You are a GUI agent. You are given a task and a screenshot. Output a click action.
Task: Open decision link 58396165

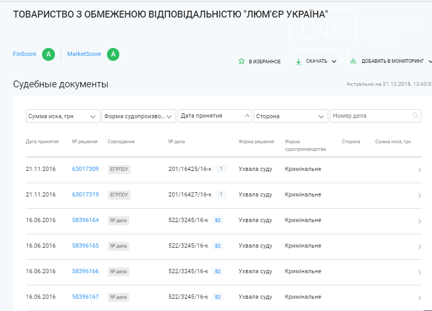point(86,245)
